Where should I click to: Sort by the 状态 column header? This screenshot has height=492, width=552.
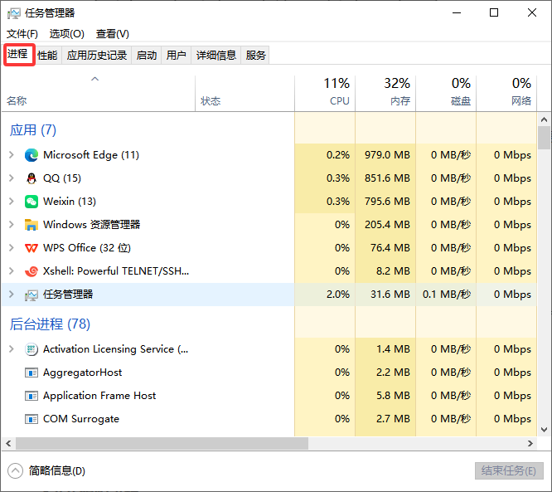(245, 94)
